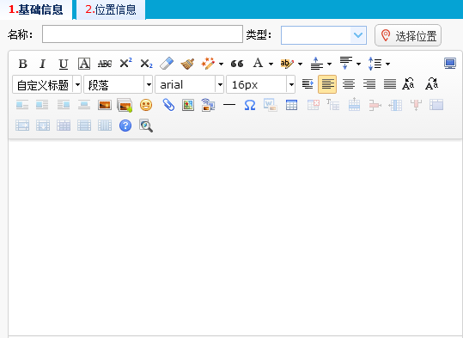Expand the 自定义标题 dropdown
This screenshot has height=338, width=463.
coord(77,84)
